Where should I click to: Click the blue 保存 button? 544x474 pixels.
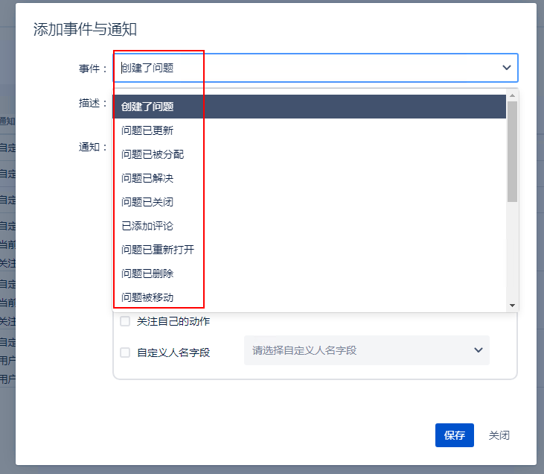click(x=454, y=435)
